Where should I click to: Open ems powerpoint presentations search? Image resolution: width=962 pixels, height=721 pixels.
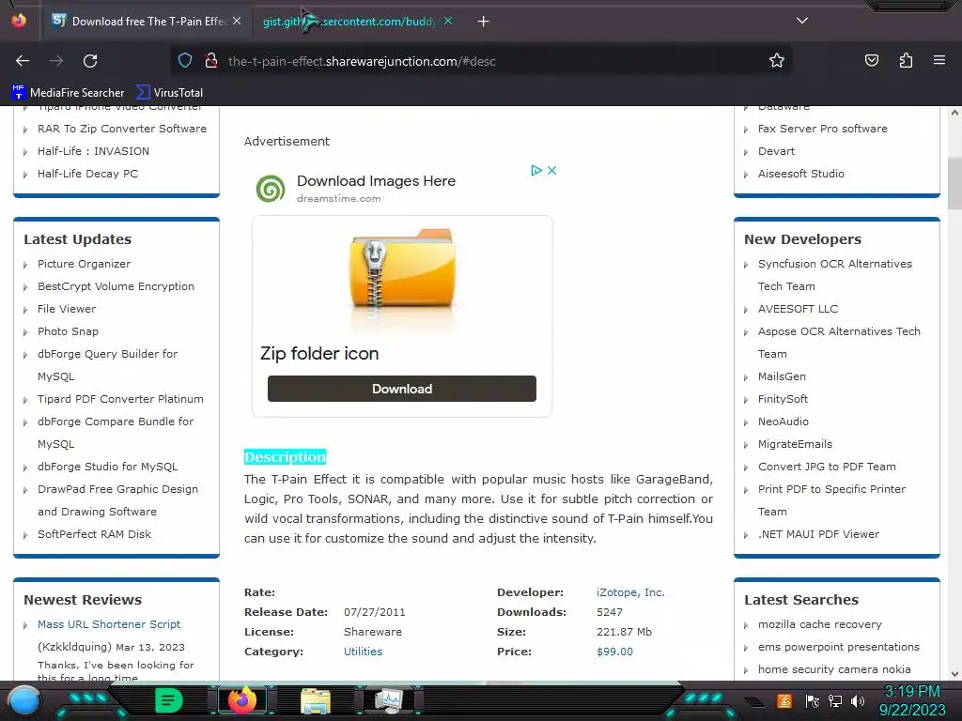pos(838,647)
